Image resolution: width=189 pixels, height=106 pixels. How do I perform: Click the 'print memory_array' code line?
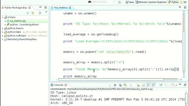(x=80, y=76)
